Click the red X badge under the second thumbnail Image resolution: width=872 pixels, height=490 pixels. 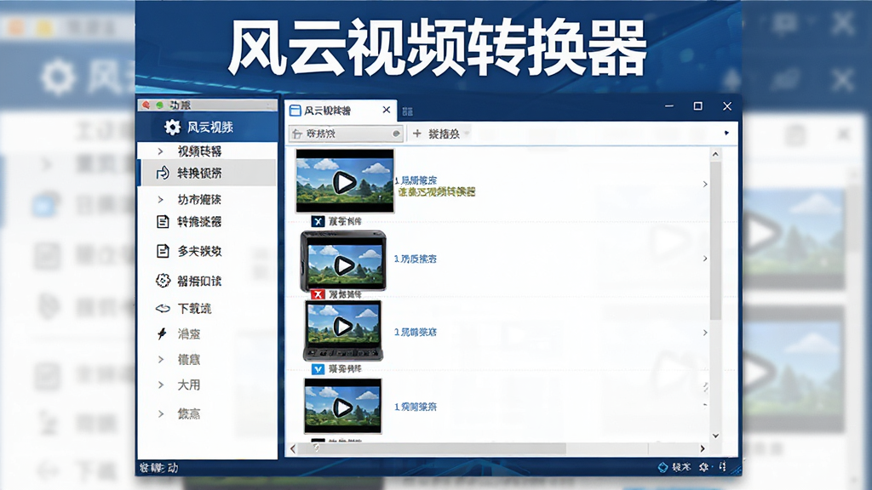[x=318, y=294]
